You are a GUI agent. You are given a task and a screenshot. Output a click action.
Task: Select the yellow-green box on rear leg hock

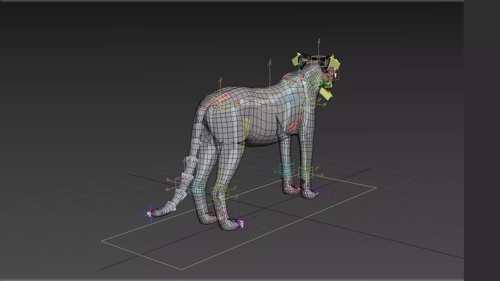[219, 193]
